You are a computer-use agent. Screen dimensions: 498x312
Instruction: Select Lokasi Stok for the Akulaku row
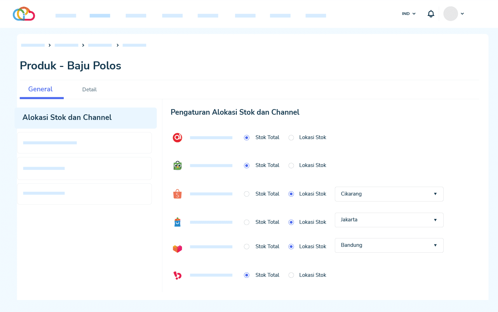click(x=291, y=138)
